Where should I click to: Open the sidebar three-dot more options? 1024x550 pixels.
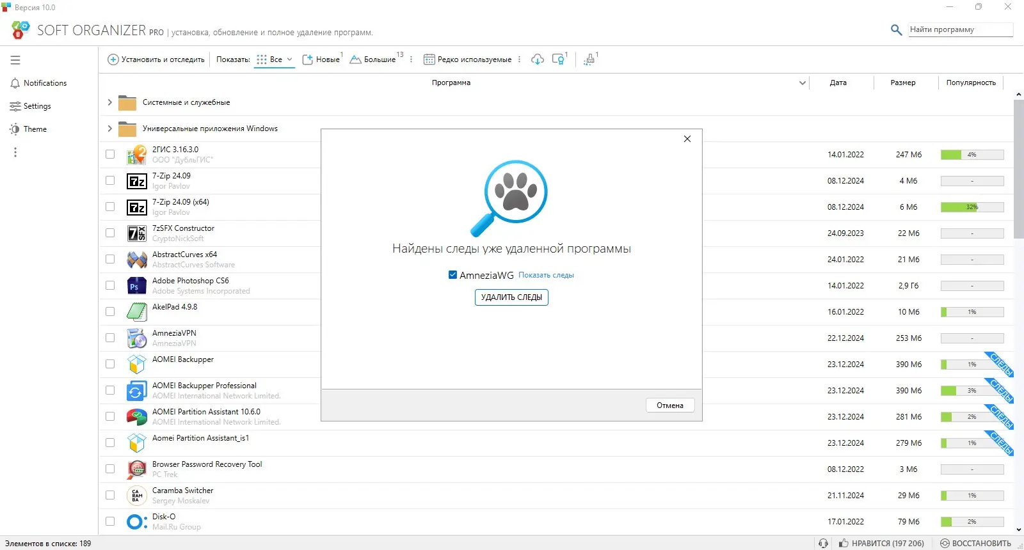pos(15,152)
